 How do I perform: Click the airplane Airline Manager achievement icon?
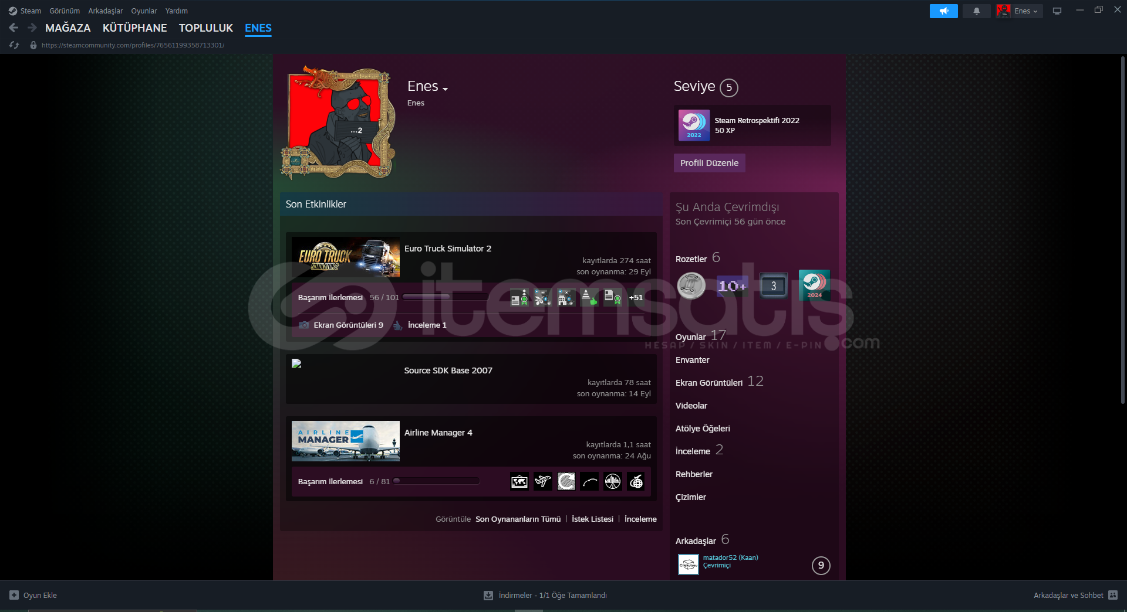pyautogui.click(x=543, y=481)
